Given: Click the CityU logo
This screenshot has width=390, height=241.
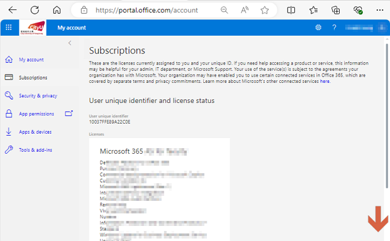Looking at the screenshot, I should (x=33, y=28).
